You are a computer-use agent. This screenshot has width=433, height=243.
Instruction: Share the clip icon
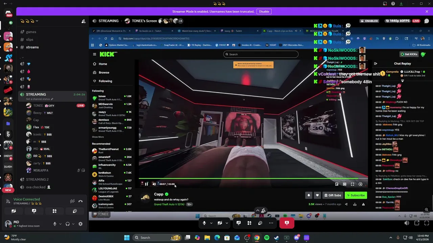click(346, 204)
